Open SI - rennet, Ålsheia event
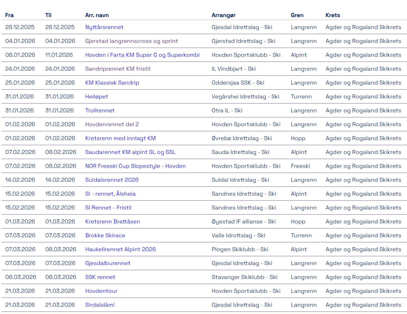Image resolution: width=407 pixels, height=314 pixels. click(110, 194)
